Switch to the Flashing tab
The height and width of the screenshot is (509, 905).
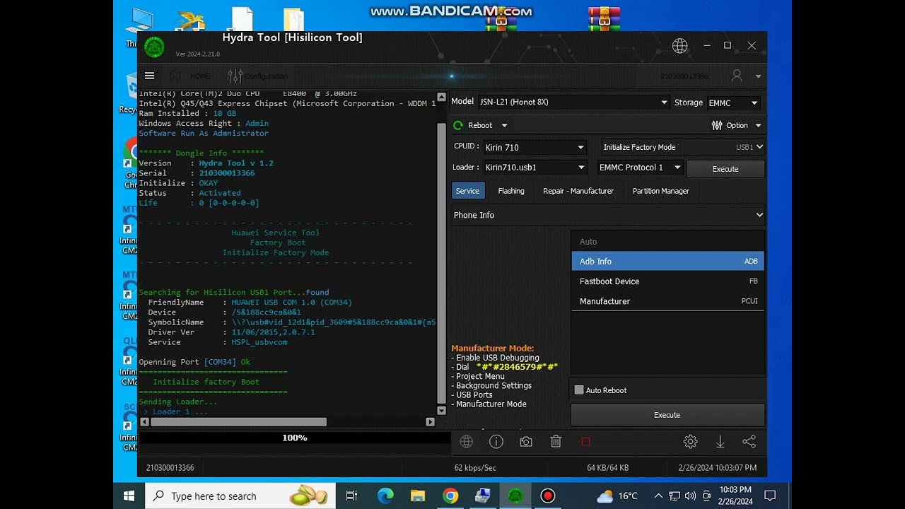coord(510,191)
